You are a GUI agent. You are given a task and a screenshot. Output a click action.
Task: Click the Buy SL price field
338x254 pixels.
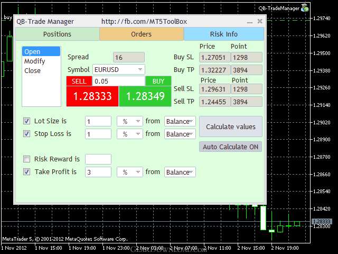(215, 57)
